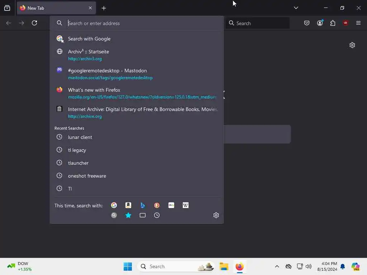367x275 pixels.
Task: Go back one page
Action: 9,23
